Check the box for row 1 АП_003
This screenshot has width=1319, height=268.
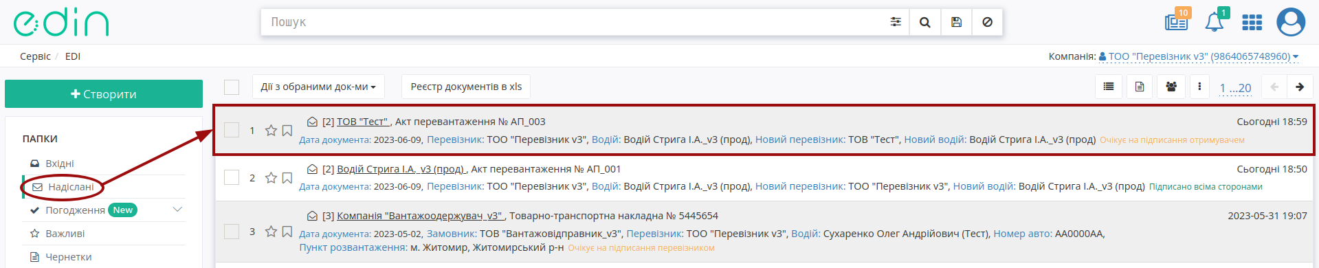tap(232, 130)
